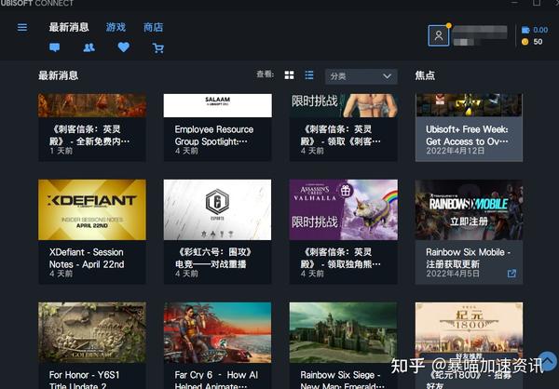559x389 pixels.
Task: Open 领取独角熊 Valhalla article title
Action: point(340,259)
